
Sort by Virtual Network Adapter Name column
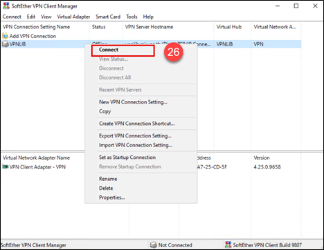36,157
